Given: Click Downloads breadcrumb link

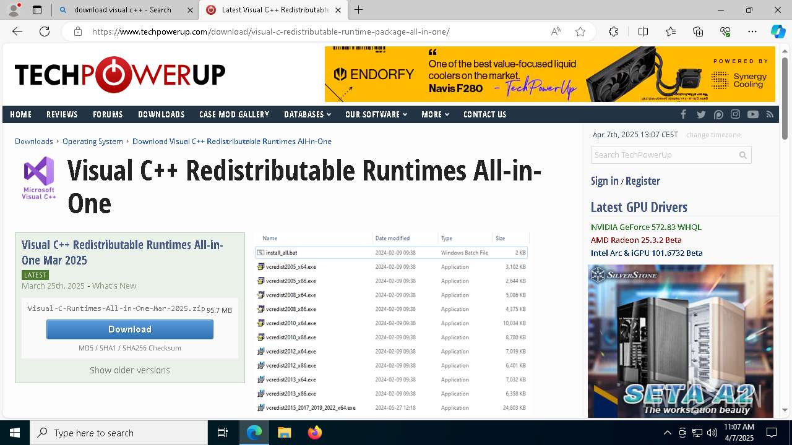Looking at the screenshot, I should tap(34, 142).
